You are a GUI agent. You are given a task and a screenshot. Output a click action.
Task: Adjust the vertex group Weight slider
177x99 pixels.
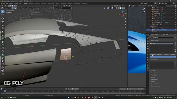163,57
